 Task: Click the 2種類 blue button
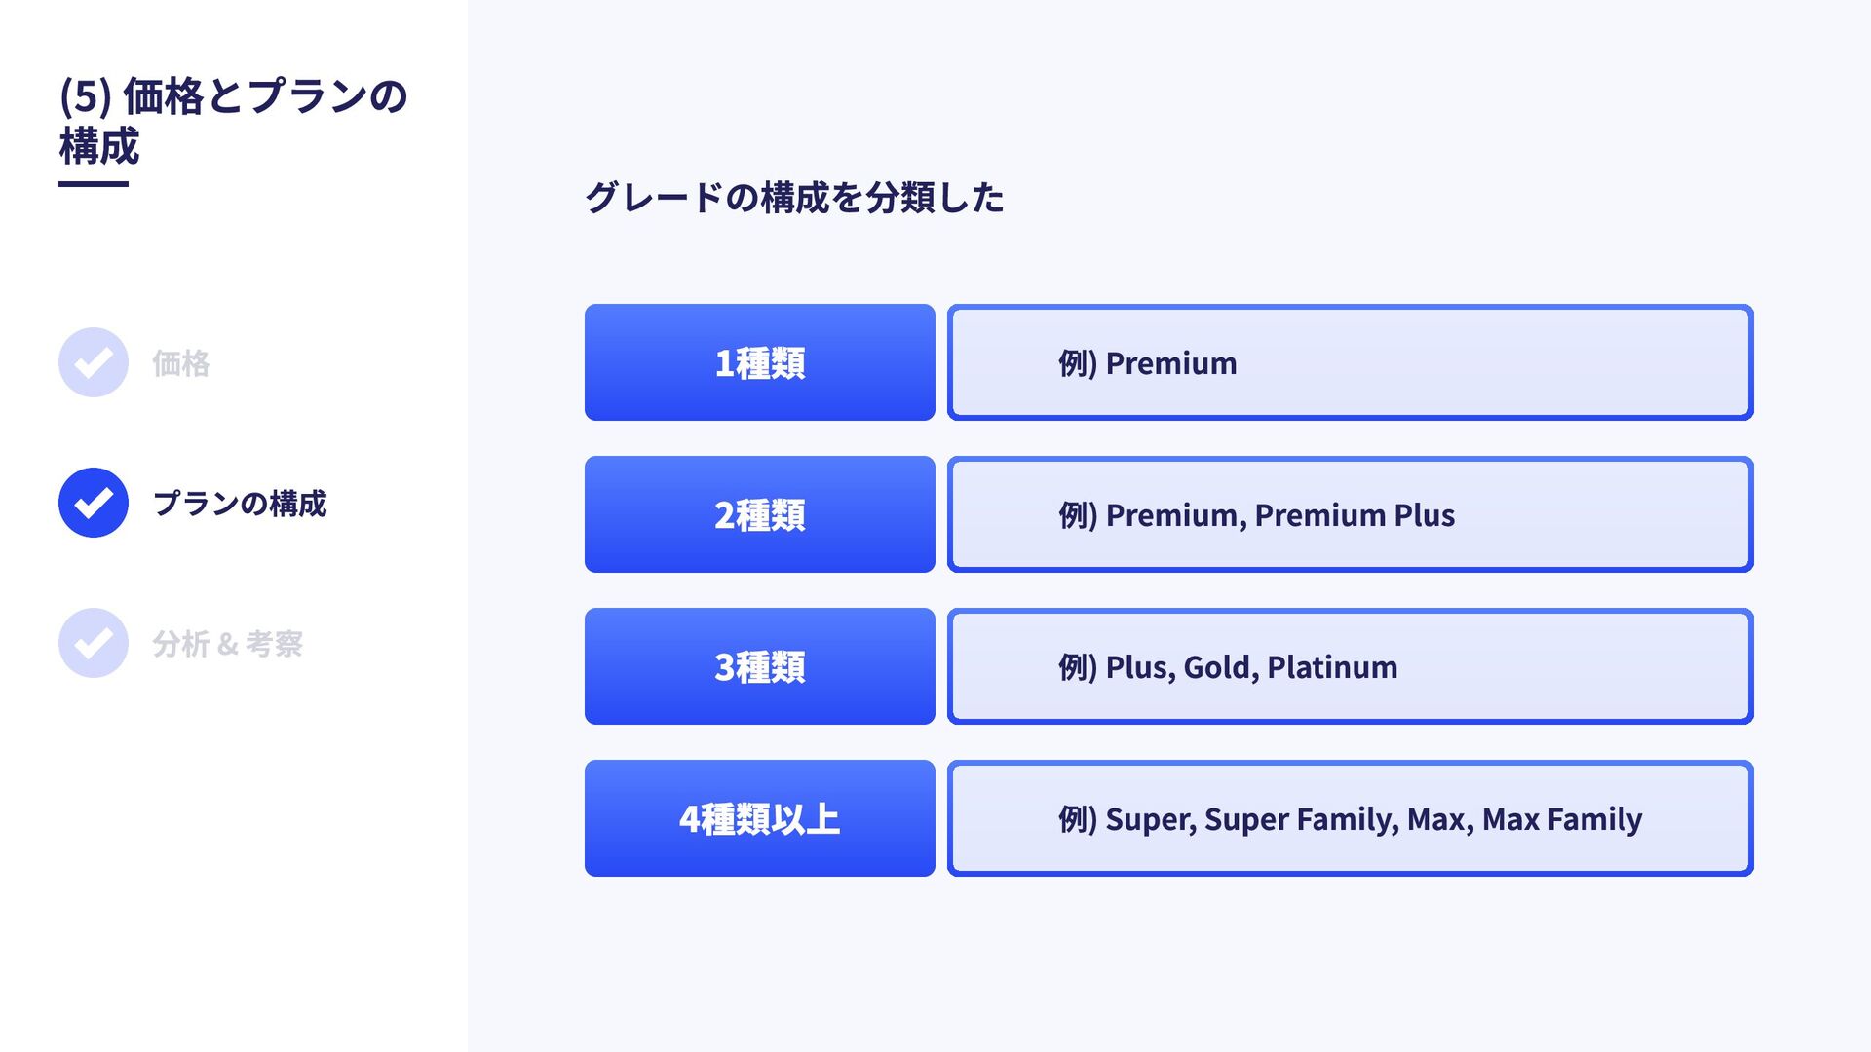pyautogui.click(x=760, y=514)
